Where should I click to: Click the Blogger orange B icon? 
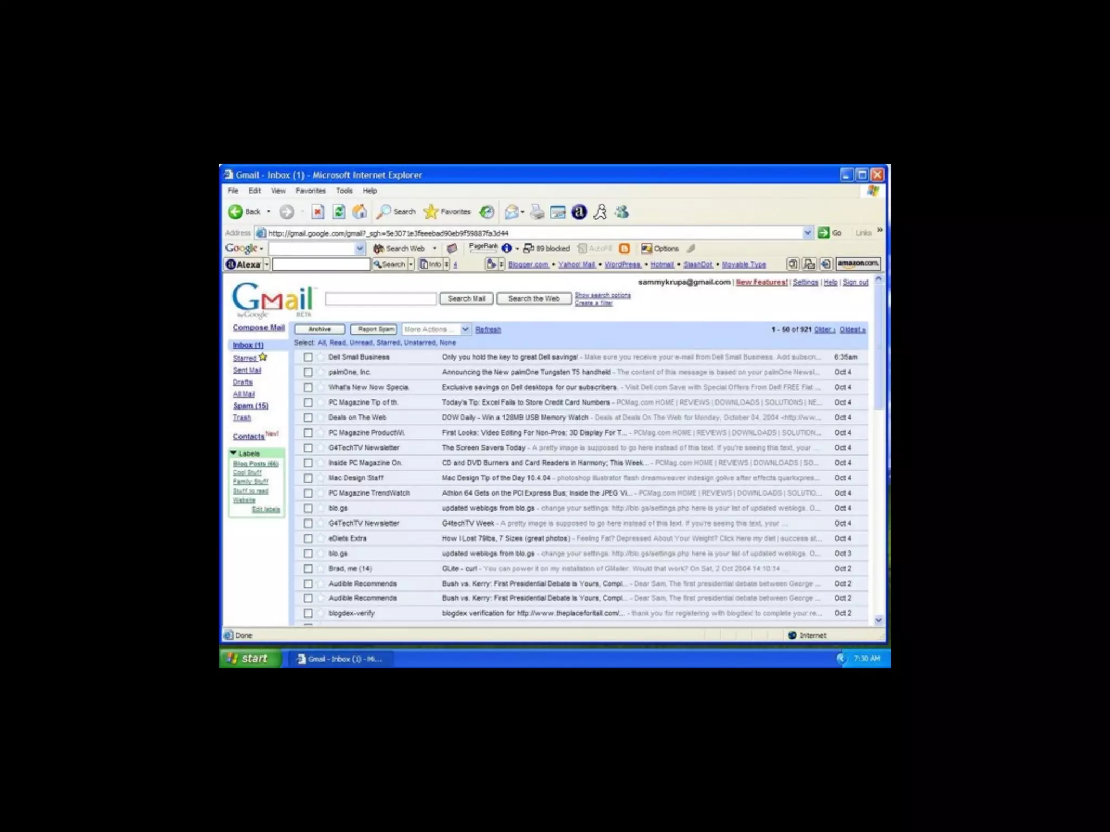[x=624, y=249]
